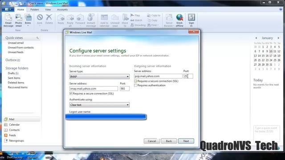This screenshot has height=160, width=285.
Task: Click the Back button
Action: point(169,141)
